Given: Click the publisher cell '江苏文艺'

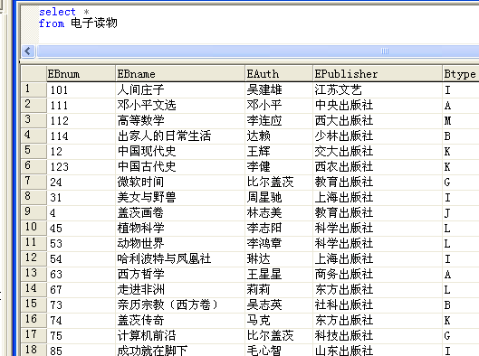Looking at the screenshot, I should click(x=378, y=90).
